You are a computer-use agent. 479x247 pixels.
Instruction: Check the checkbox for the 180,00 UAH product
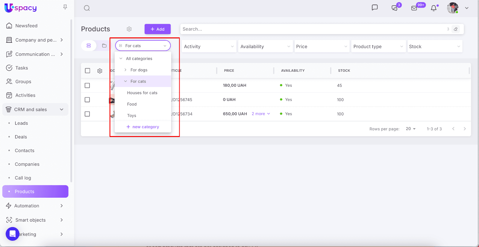click(87, 86)
